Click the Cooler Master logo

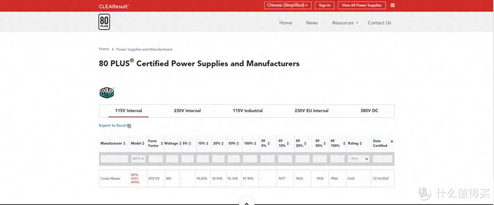point(107,93)
